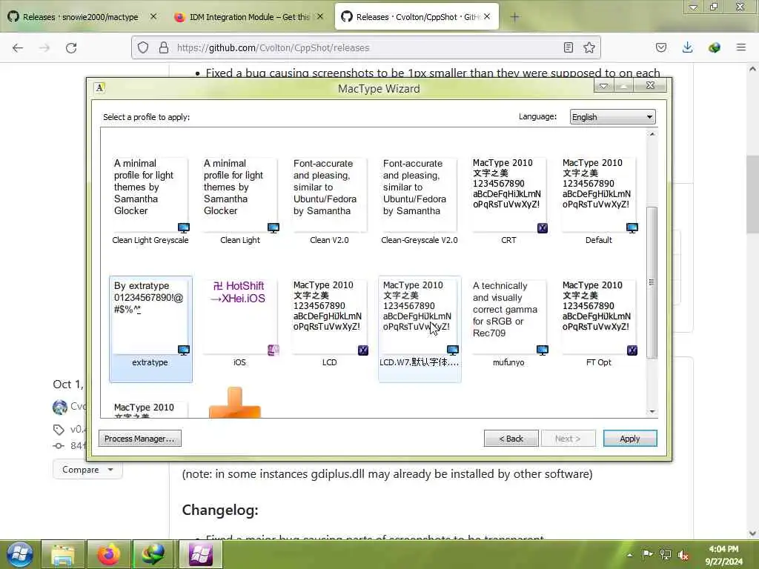The image size is (759, 569).
Task: Open the Pocket save icon
Action: pos(660,47)
